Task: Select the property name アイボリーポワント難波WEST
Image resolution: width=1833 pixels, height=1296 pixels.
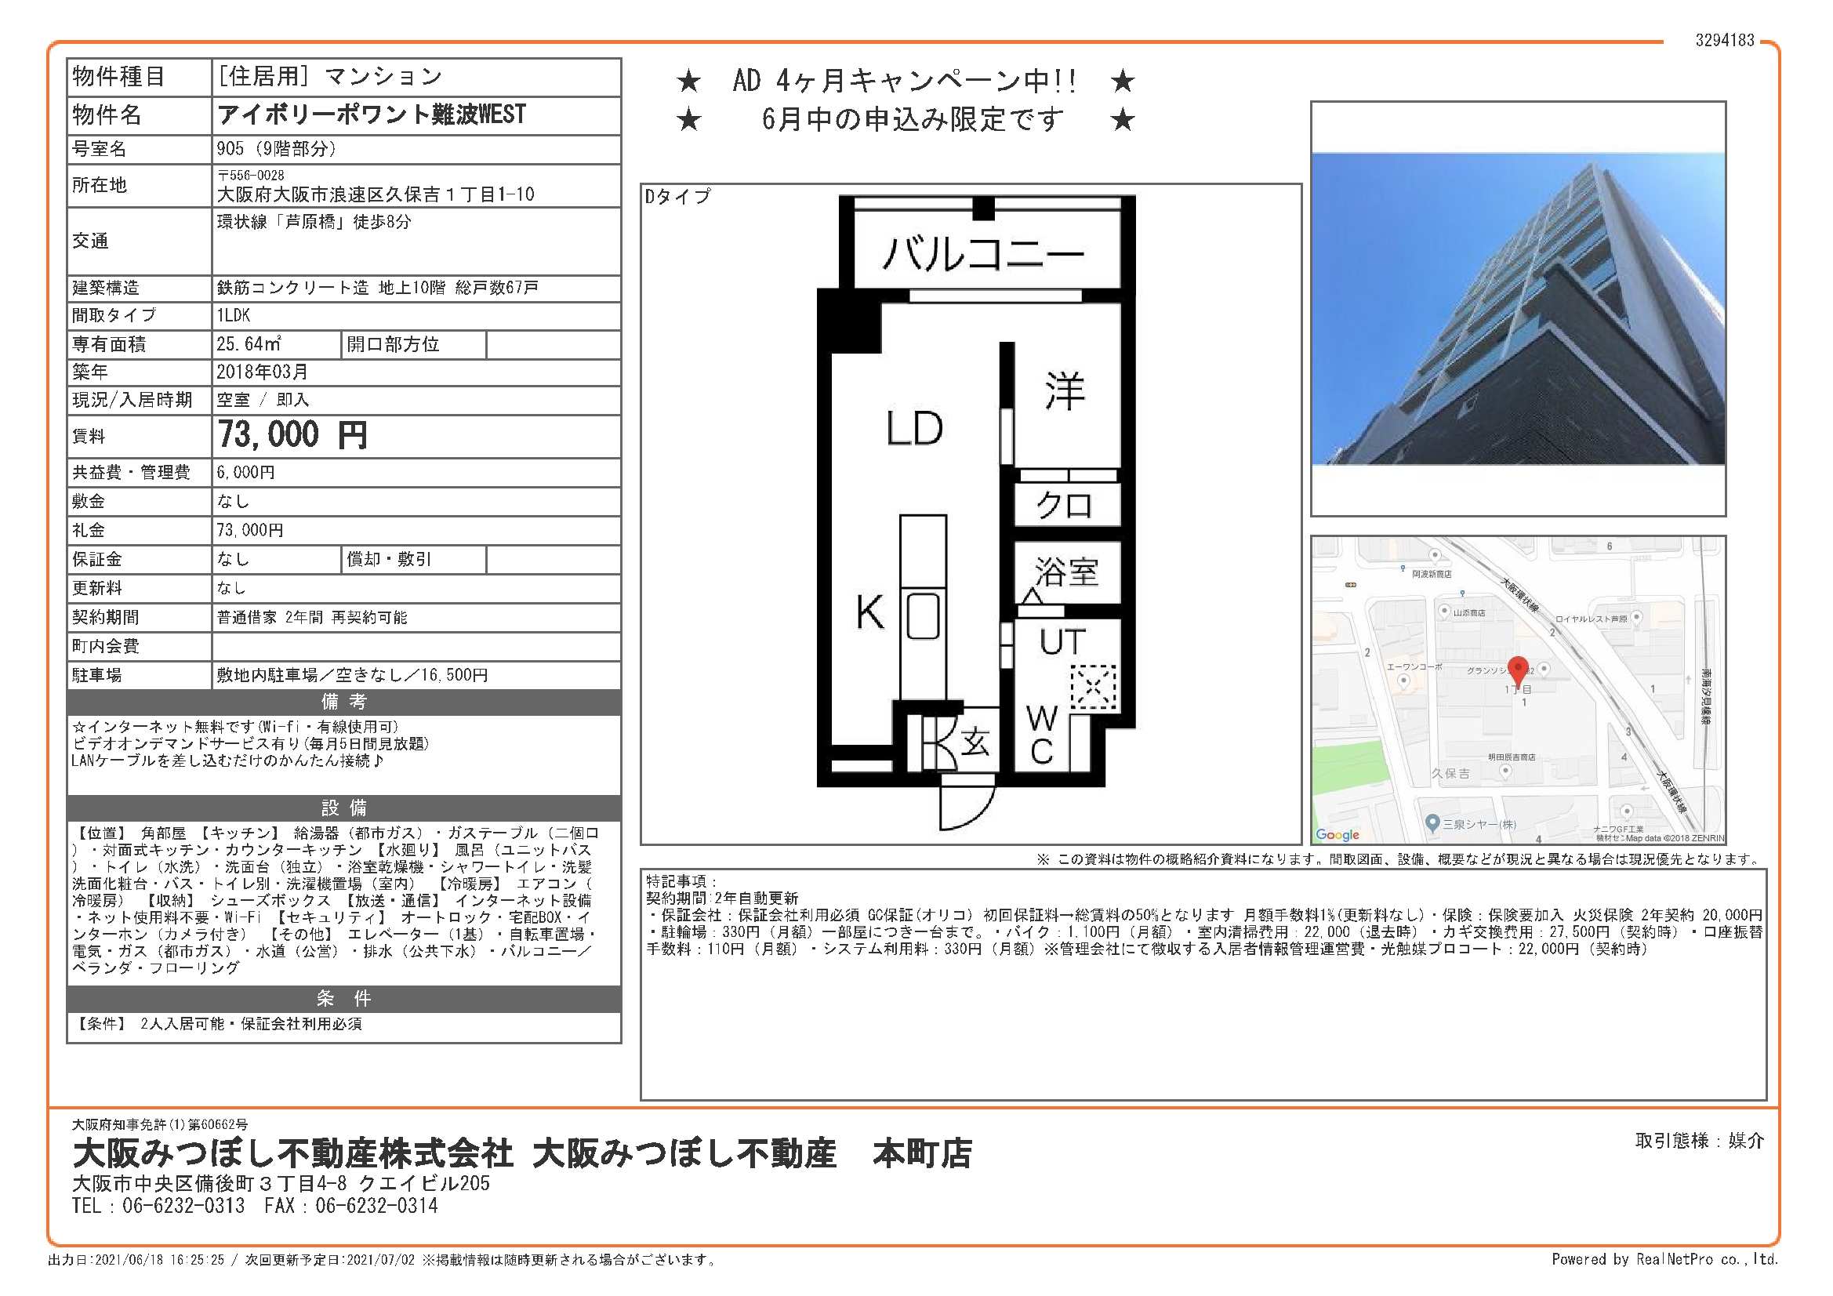Action: (372, 115)
